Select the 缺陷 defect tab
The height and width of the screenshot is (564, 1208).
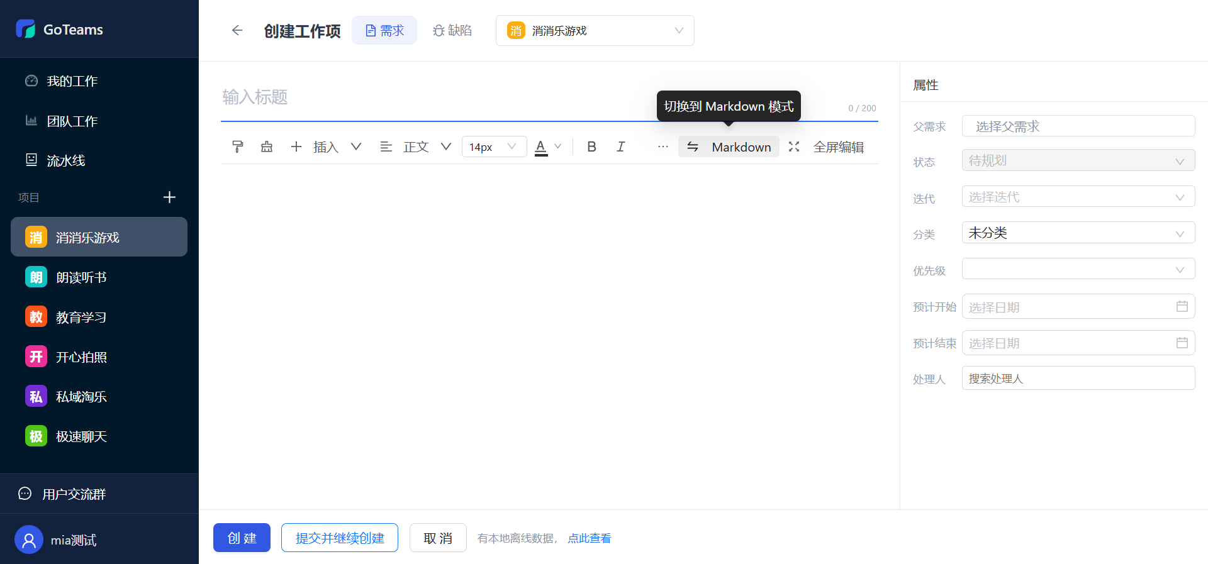click(452, 30)
